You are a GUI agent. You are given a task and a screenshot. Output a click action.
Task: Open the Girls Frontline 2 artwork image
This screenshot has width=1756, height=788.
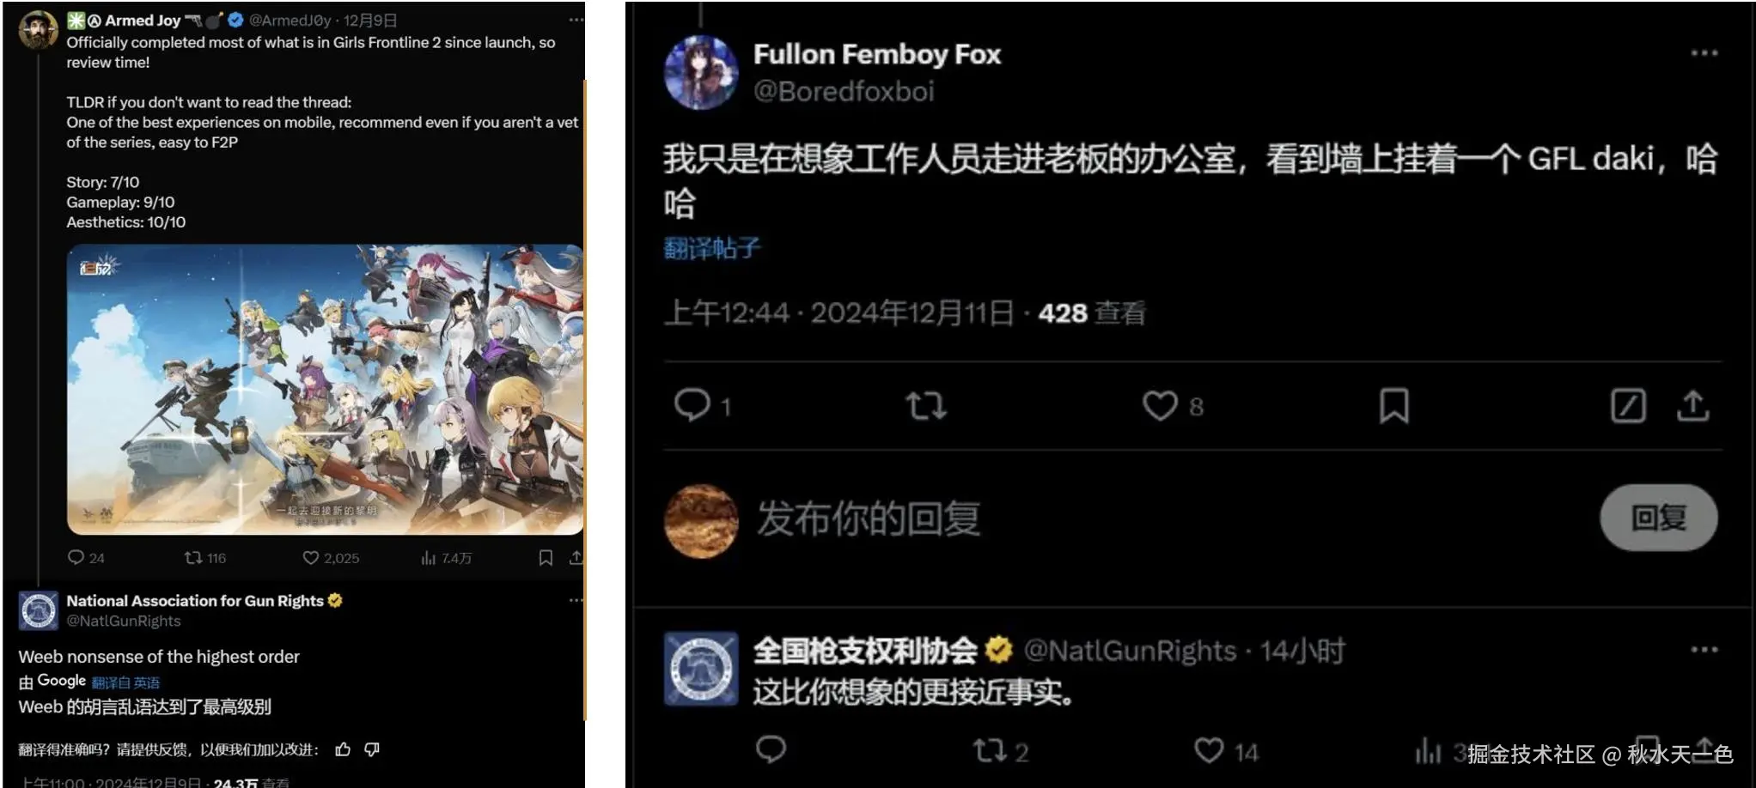click(x=325, y=390)
